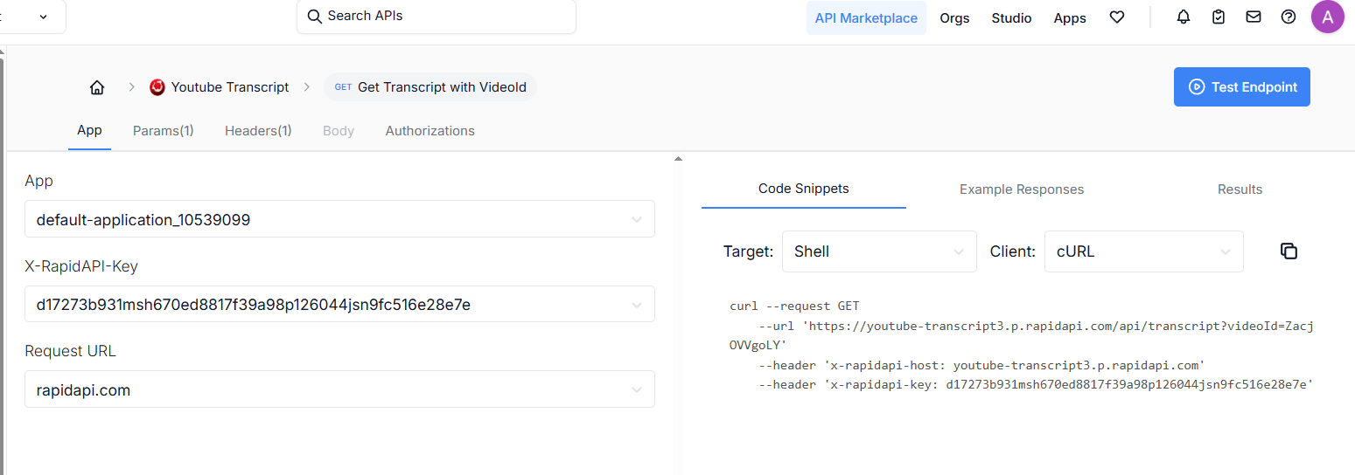Open Apps in top navigation

click(1070, 17)
